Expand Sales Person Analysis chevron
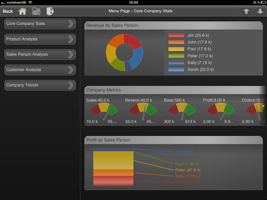The width and height of the screenshot is (267, 200). 71,55
